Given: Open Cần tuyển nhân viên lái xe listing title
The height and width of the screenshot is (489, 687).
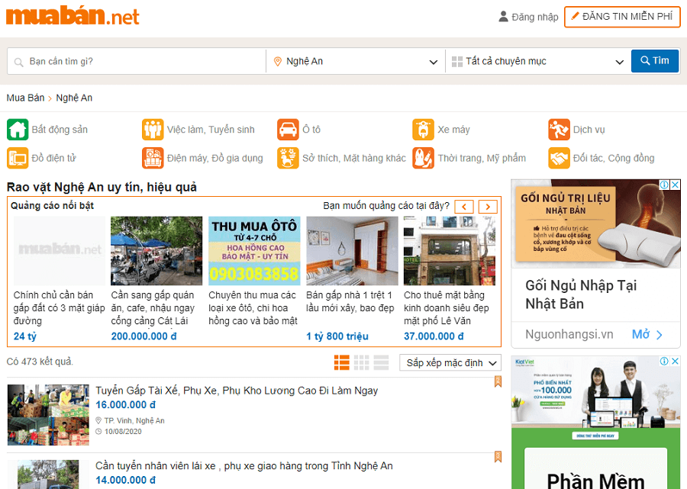Looking at the screenshot, I should coord(244,466).
